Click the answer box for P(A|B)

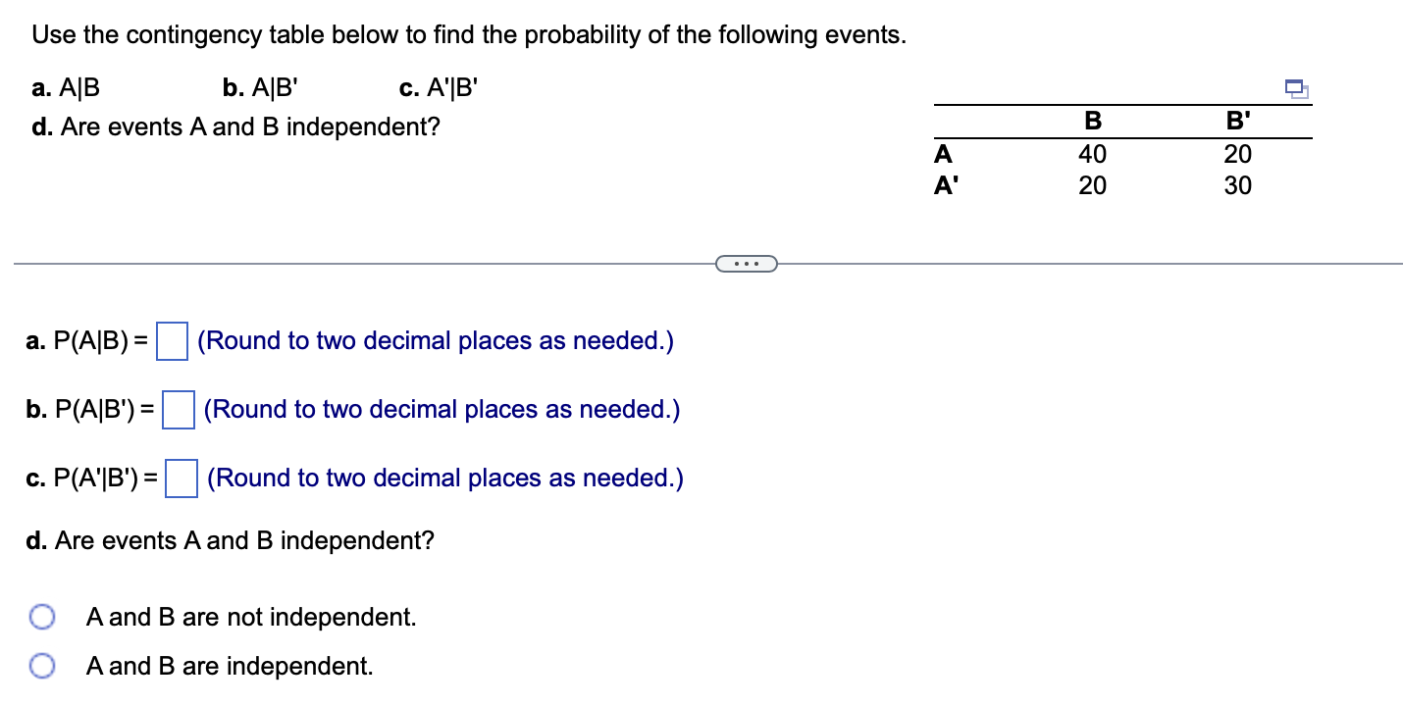(x=172, y=342)
